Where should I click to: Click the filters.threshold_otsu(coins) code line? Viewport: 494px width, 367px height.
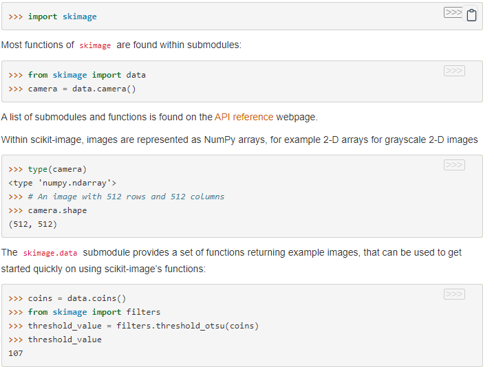pyautogui.click(x=133, y=326)
